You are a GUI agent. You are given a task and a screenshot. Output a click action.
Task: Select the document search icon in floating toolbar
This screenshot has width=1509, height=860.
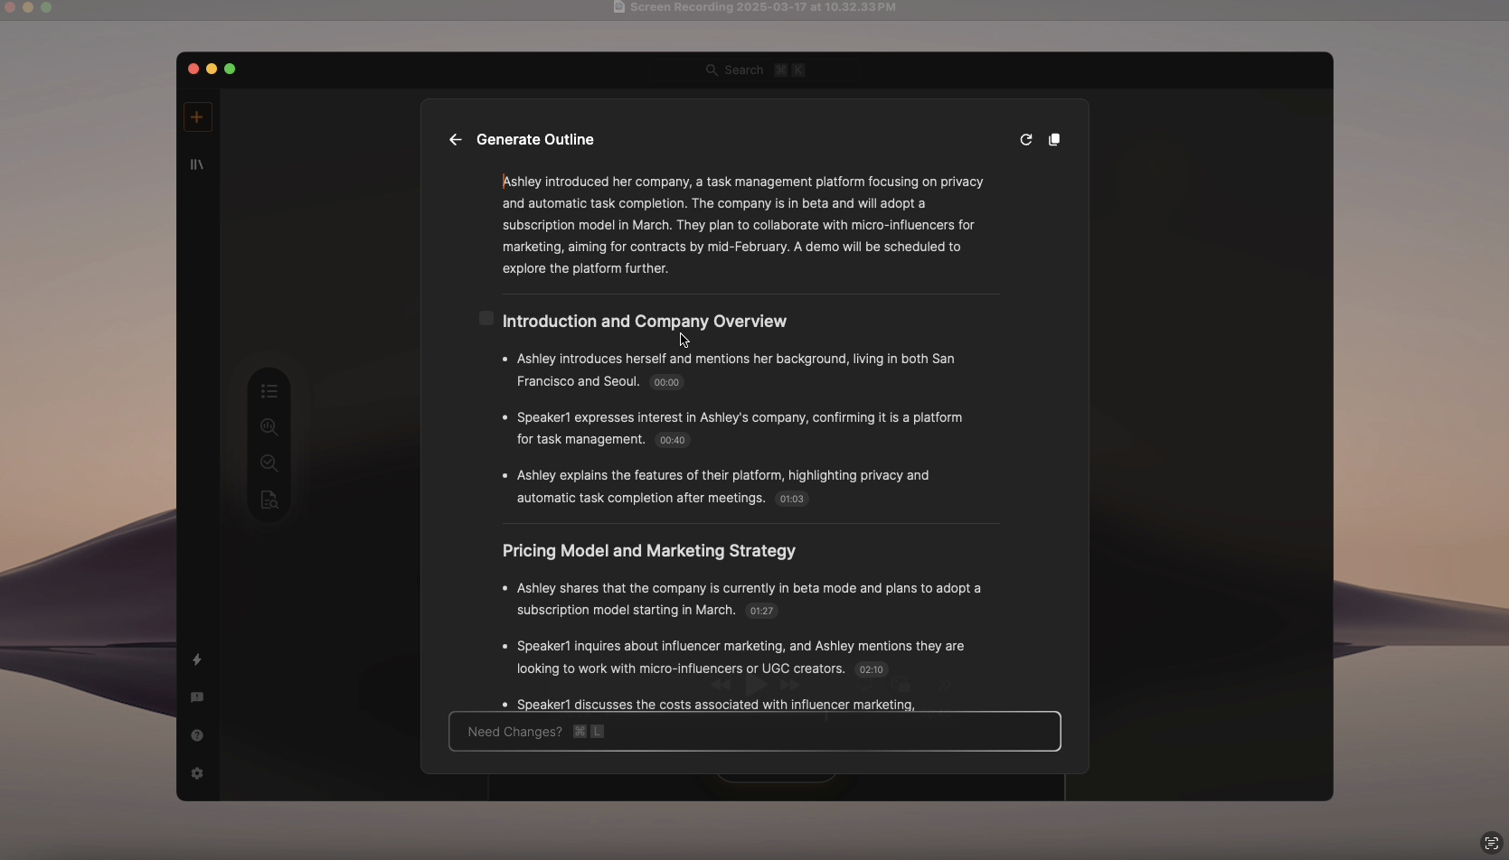(x=269, y=500)
